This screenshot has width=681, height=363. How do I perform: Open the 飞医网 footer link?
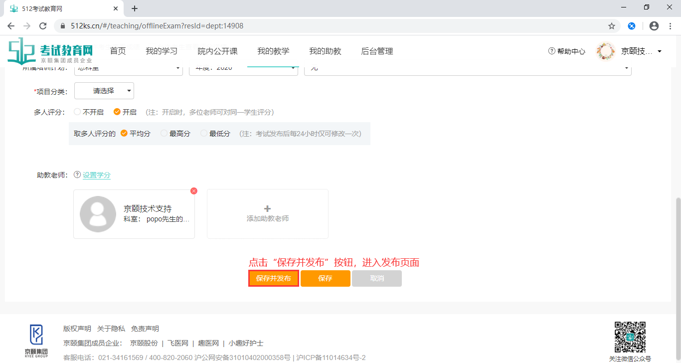178,343
